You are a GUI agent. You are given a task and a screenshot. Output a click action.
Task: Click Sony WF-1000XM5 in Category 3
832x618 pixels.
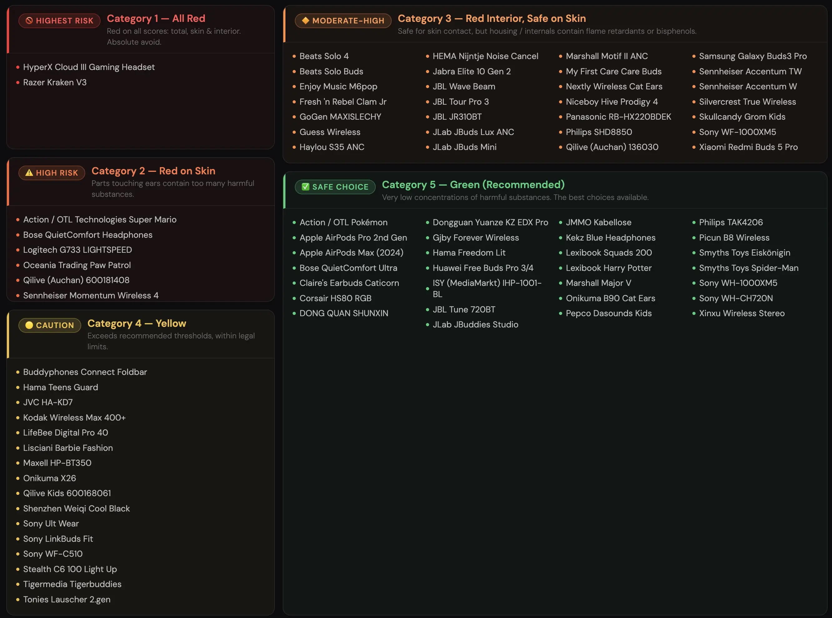[737, 132]
